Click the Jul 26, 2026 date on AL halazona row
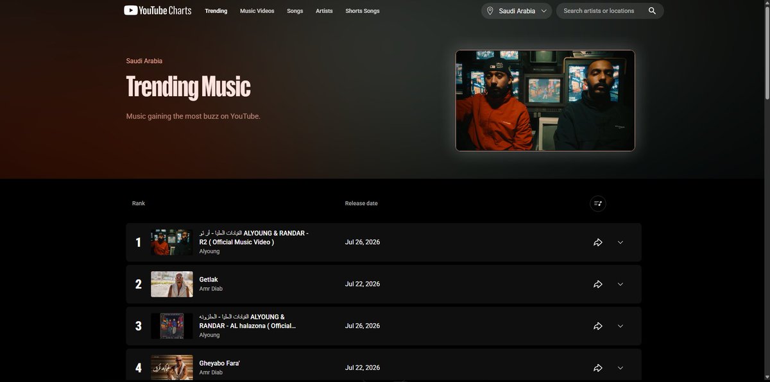Screen dimensions: 770x382 point(363,326)
